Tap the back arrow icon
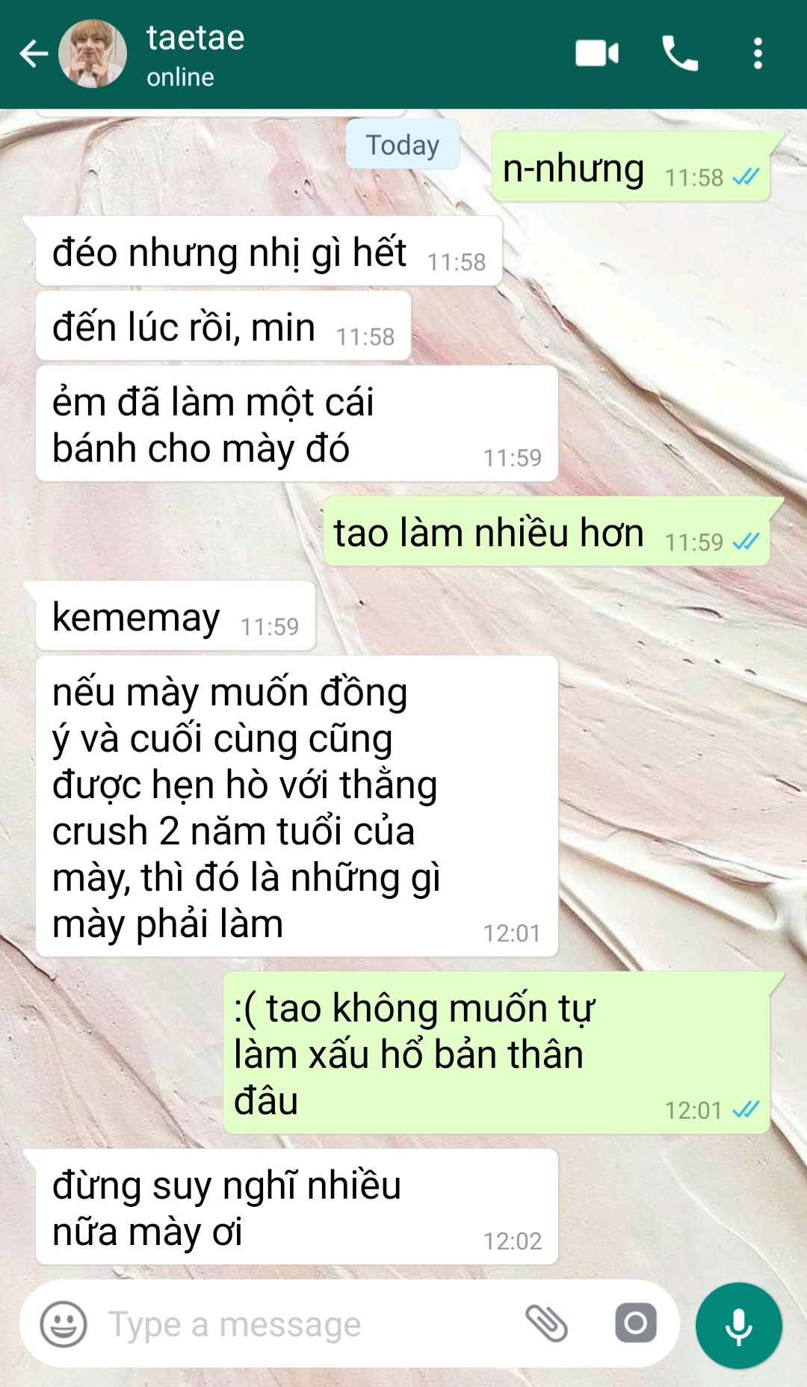The image size is (807, 1387). click(x=34, y=54)
